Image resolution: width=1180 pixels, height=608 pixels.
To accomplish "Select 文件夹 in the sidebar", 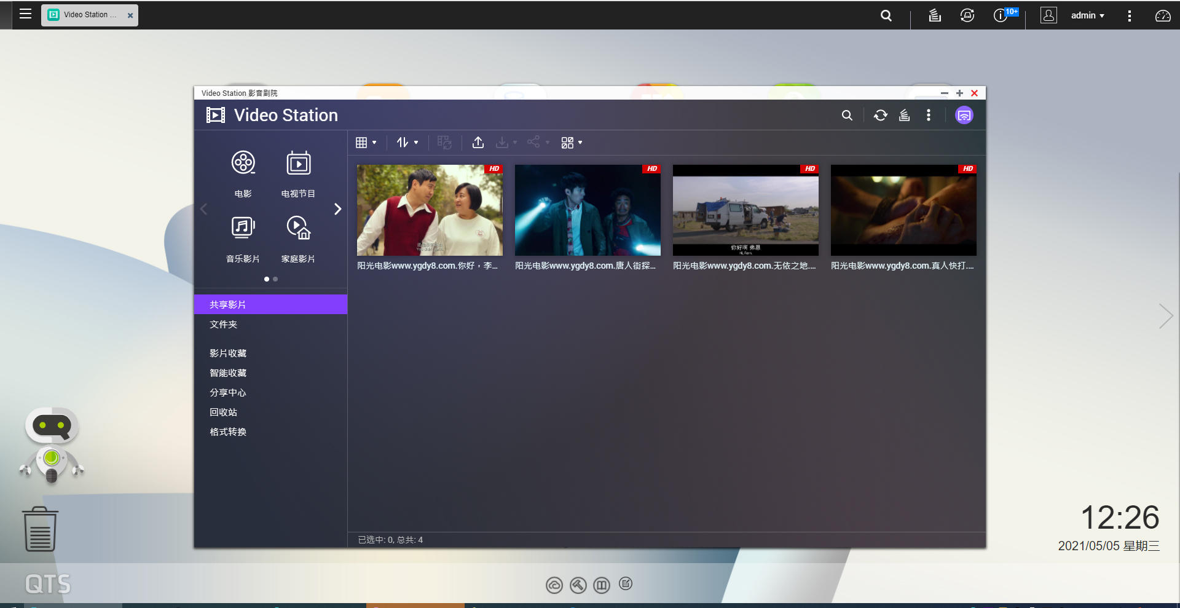I will point(223,325).
